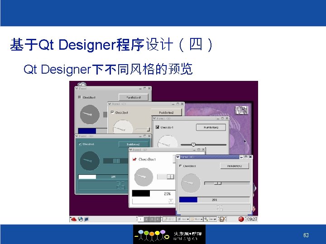The height and width of the screenshot is (244, 326).
Task: Click the slider handle in teal window
Action: click(x=116, y=161)
